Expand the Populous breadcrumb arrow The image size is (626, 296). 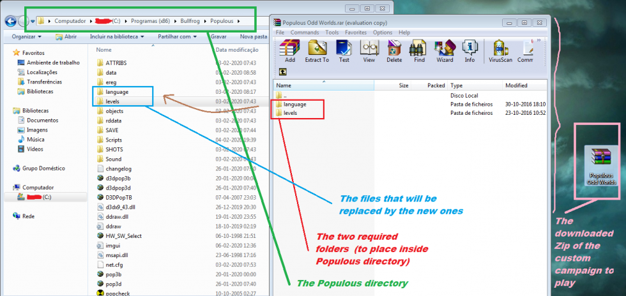tap(238, 21)
